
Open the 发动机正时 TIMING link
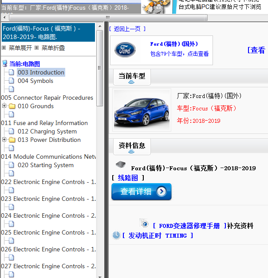pyautogui.click(x=158, y=235)
